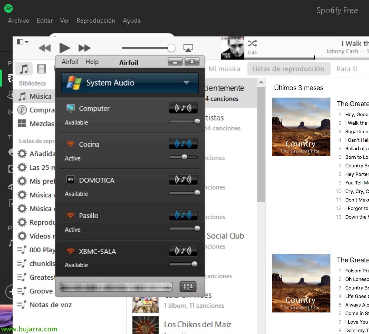
Task: Open the Ayuda menu
Action: click(132, 21)
